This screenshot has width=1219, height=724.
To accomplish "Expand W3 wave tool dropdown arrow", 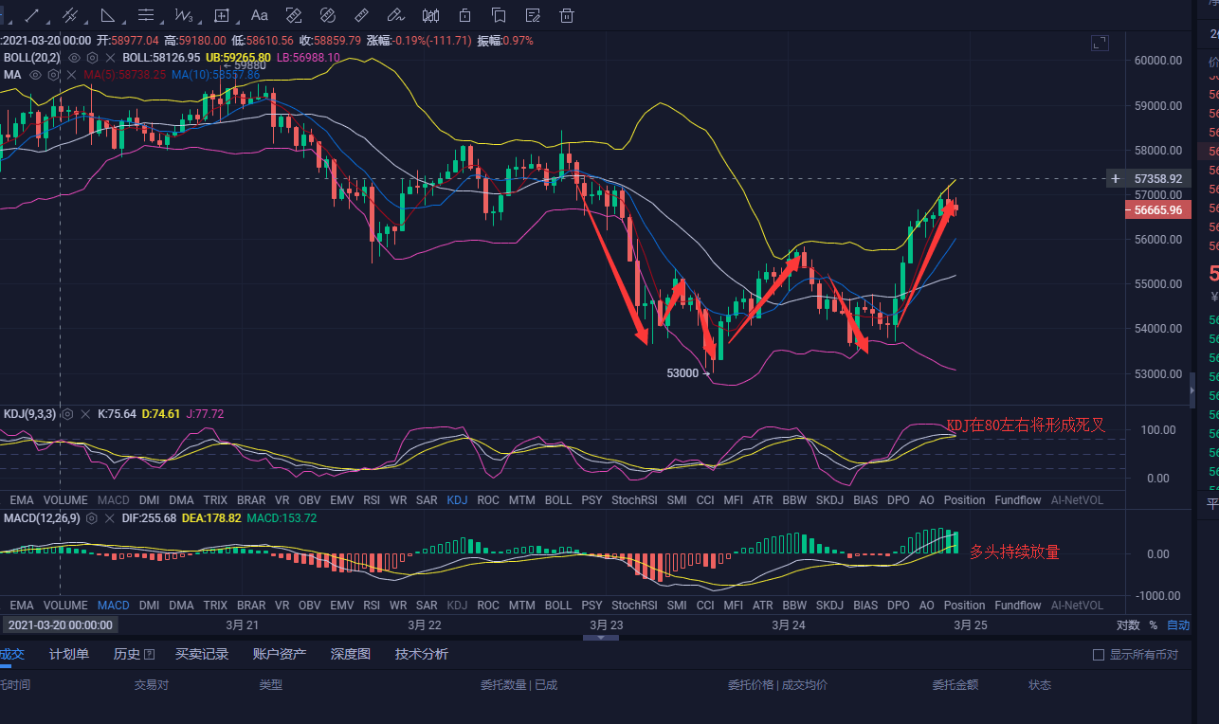I will pyautogui.click(x=200, y=22).
